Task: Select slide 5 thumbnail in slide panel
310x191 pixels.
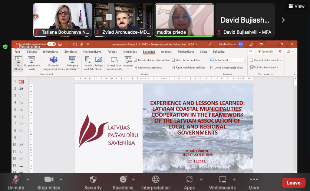Action: click(21, 110)
